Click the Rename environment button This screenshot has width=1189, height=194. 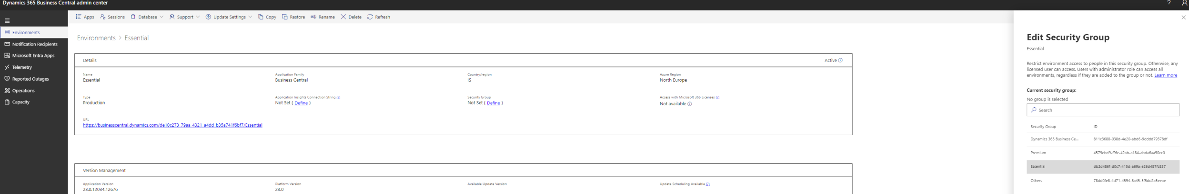point(322,17)
